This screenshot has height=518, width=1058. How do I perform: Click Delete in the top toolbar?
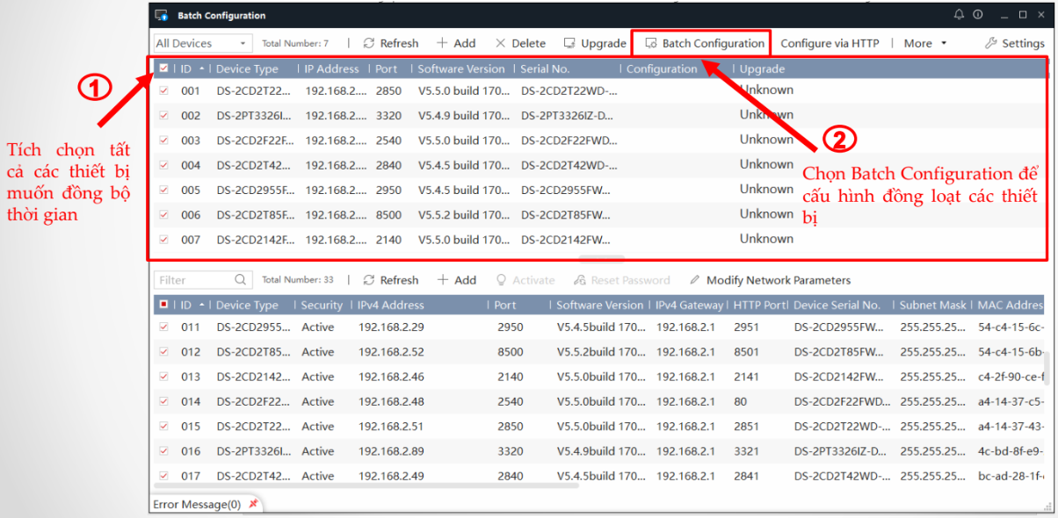(520, 43)
